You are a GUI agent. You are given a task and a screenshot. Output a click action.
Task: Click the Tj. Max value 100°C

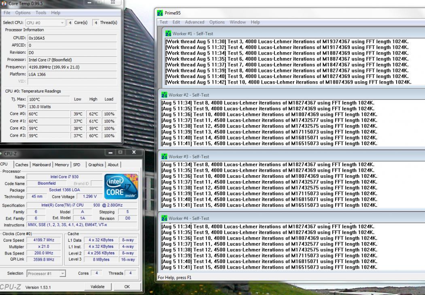point(49,99)
